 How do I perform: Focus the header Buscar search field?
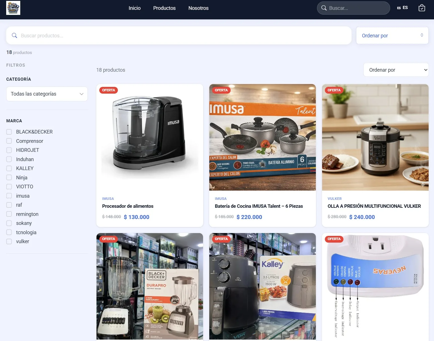point(353,8)
